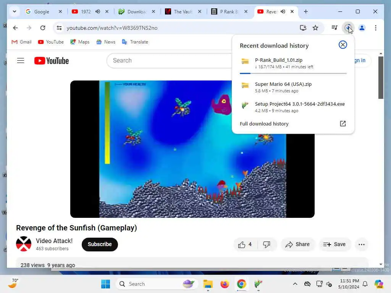Close the Recent download history popup
The image size is (391, 293).
[x=343, y=45]
